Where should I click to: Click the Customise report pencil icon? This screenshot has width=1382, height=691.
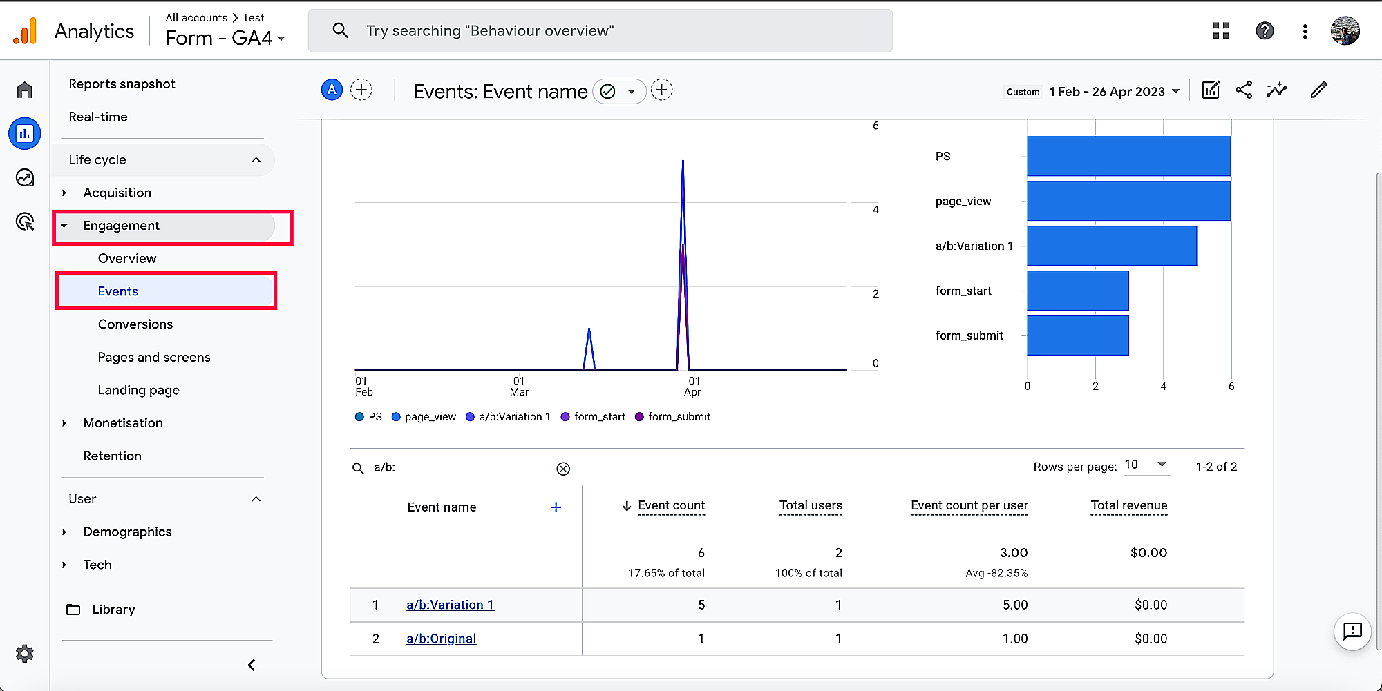tap(1318, 90)
